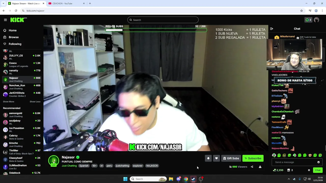Open souljaboy recommended channel
Screen dimensions: 326x183
[22, 122]
